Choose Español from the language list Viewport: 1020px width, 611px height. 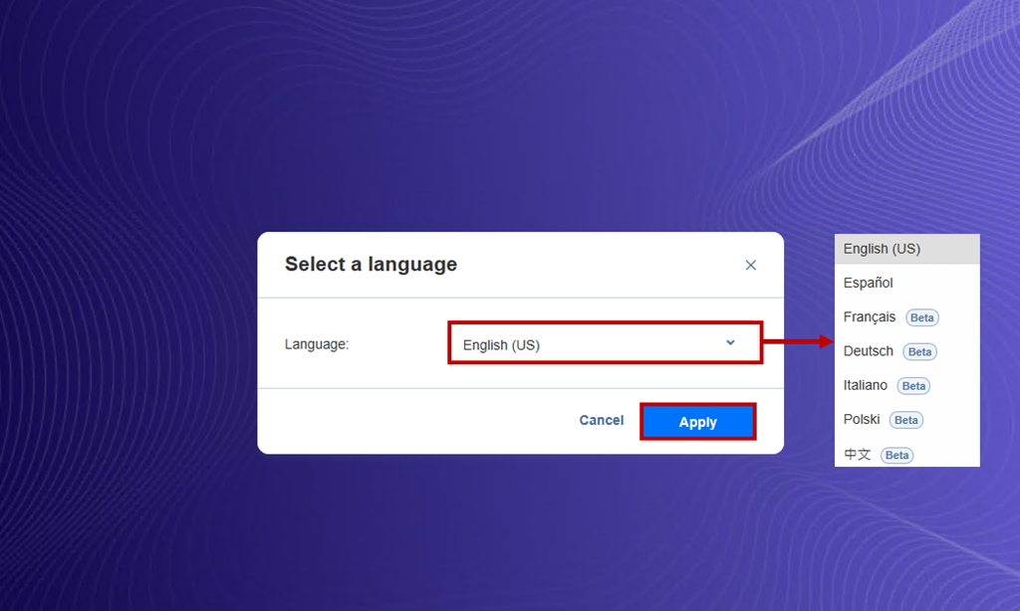(906, 283)
